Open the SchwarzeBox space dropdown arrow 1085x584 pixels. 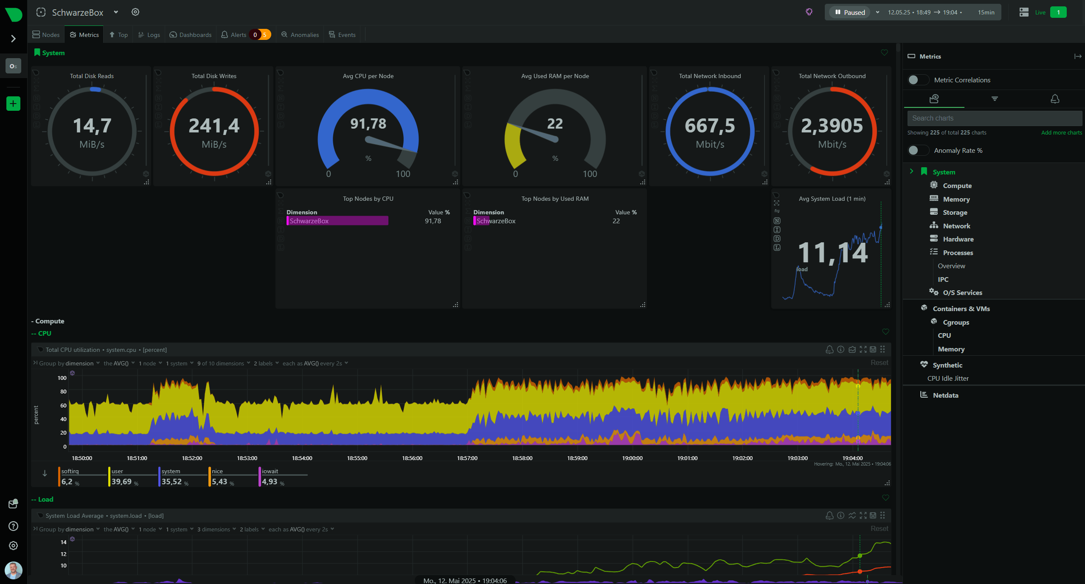[x=116, y=12]
